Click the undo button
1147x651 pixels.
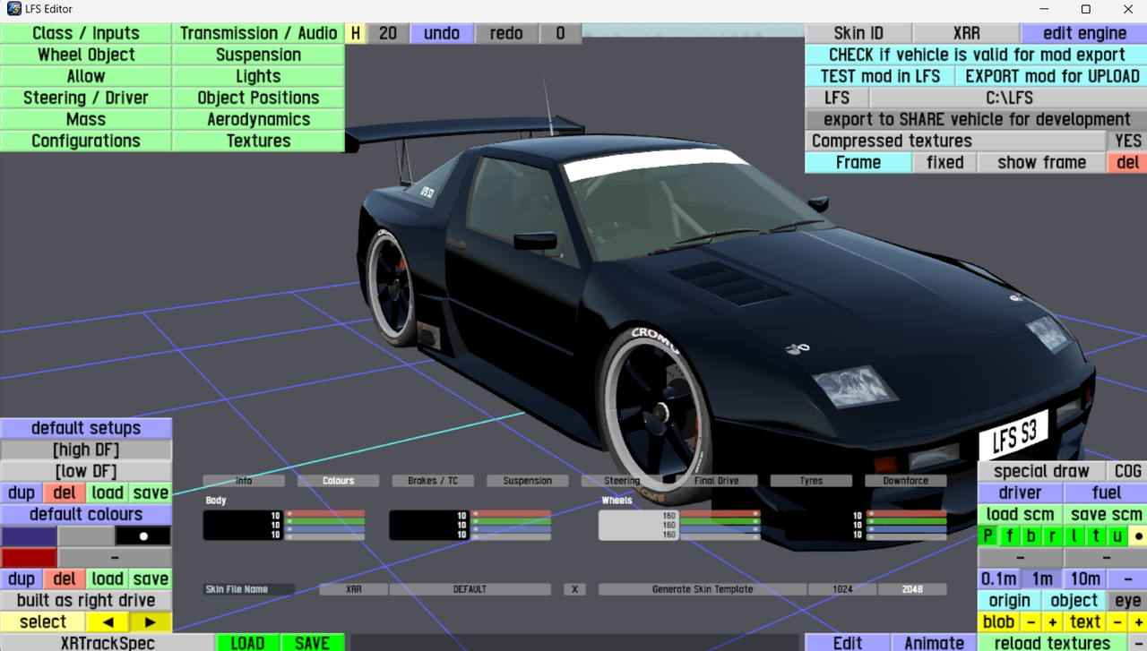pos(442,33)
